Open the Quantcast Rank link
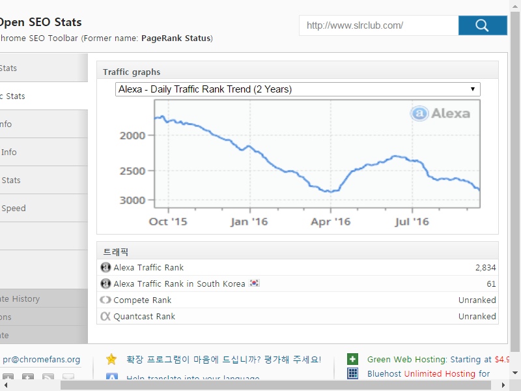 [144, 316]
